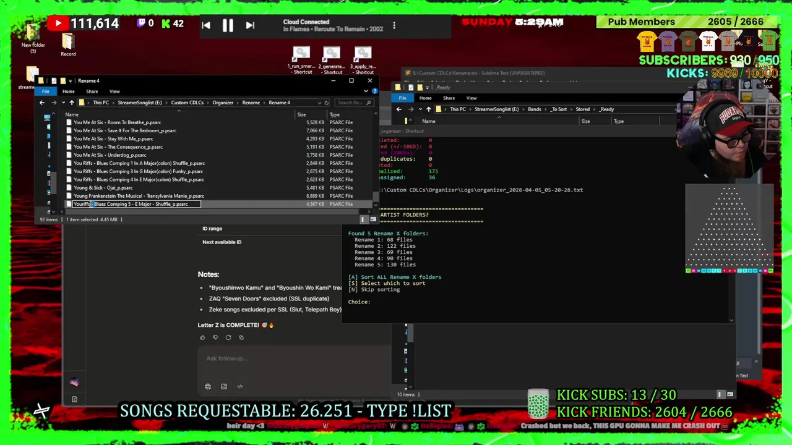Click 'Bands' breadcrumb in _Ready window

(x=534, y=109)
